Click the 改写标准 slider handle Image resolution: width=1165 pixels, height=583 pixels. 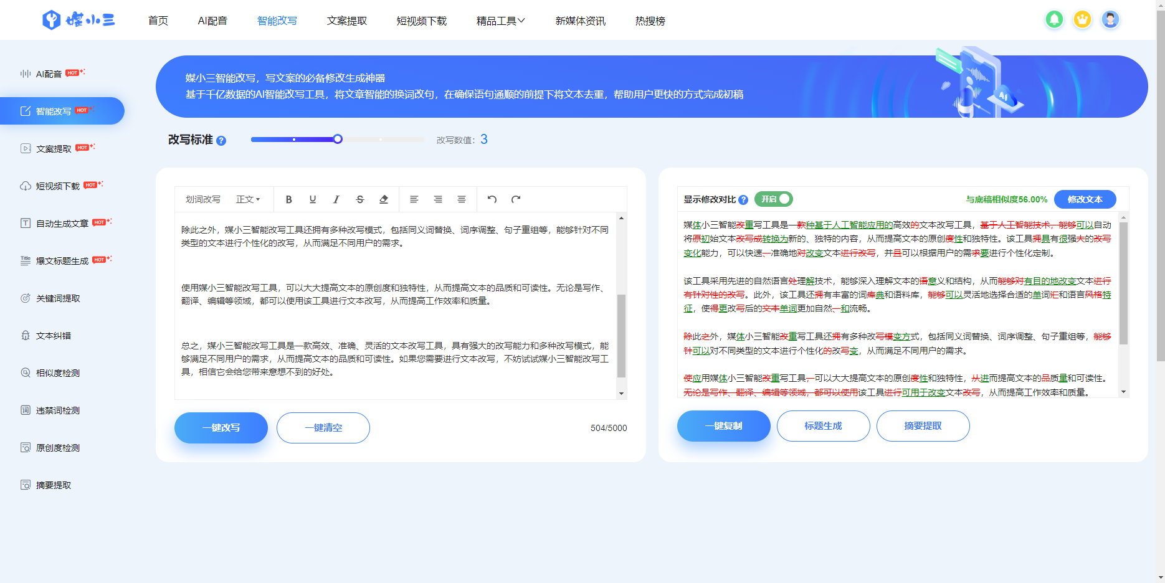point(338,139)
